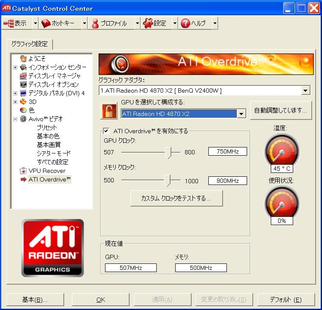The width and height of the screenshot is (322, 310).
Task: Click the ホットキー hotkey toolbar icon
Action: pos(46,23)
